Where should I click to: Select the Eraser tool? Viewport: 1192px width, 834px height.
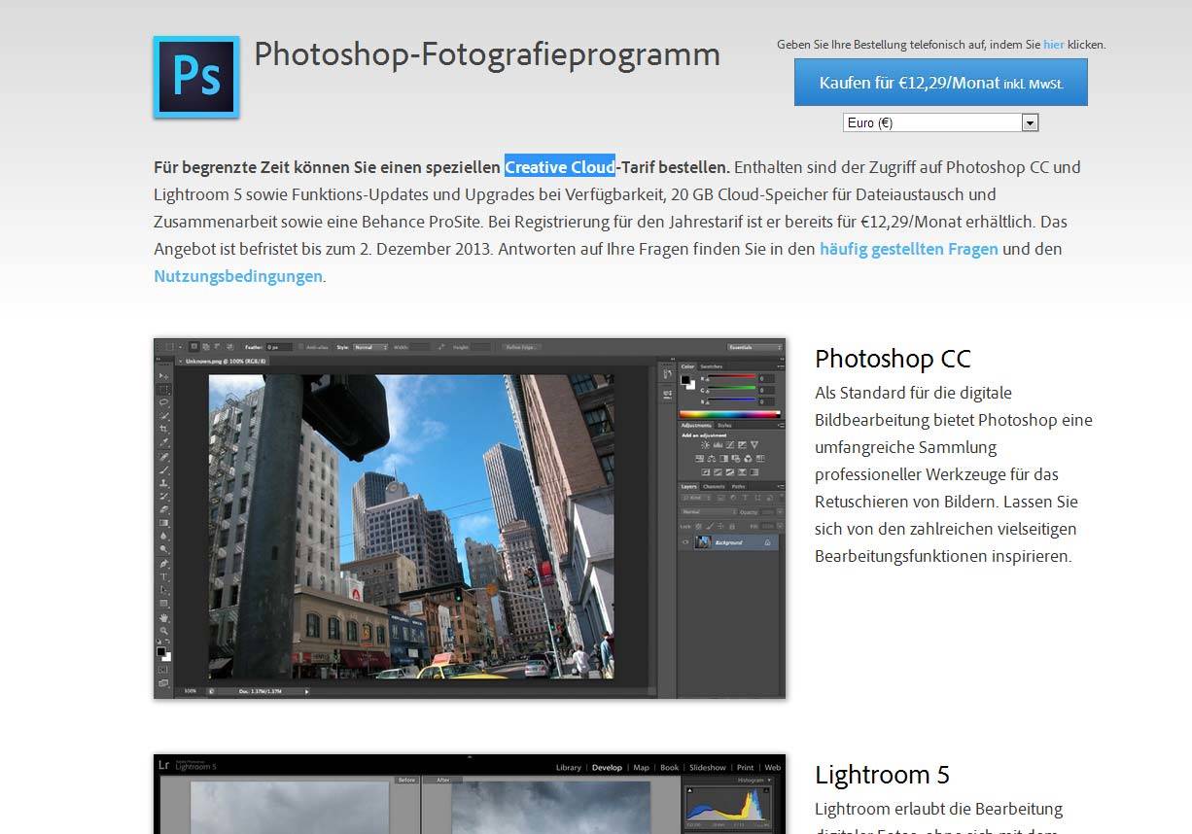(163, 509)
